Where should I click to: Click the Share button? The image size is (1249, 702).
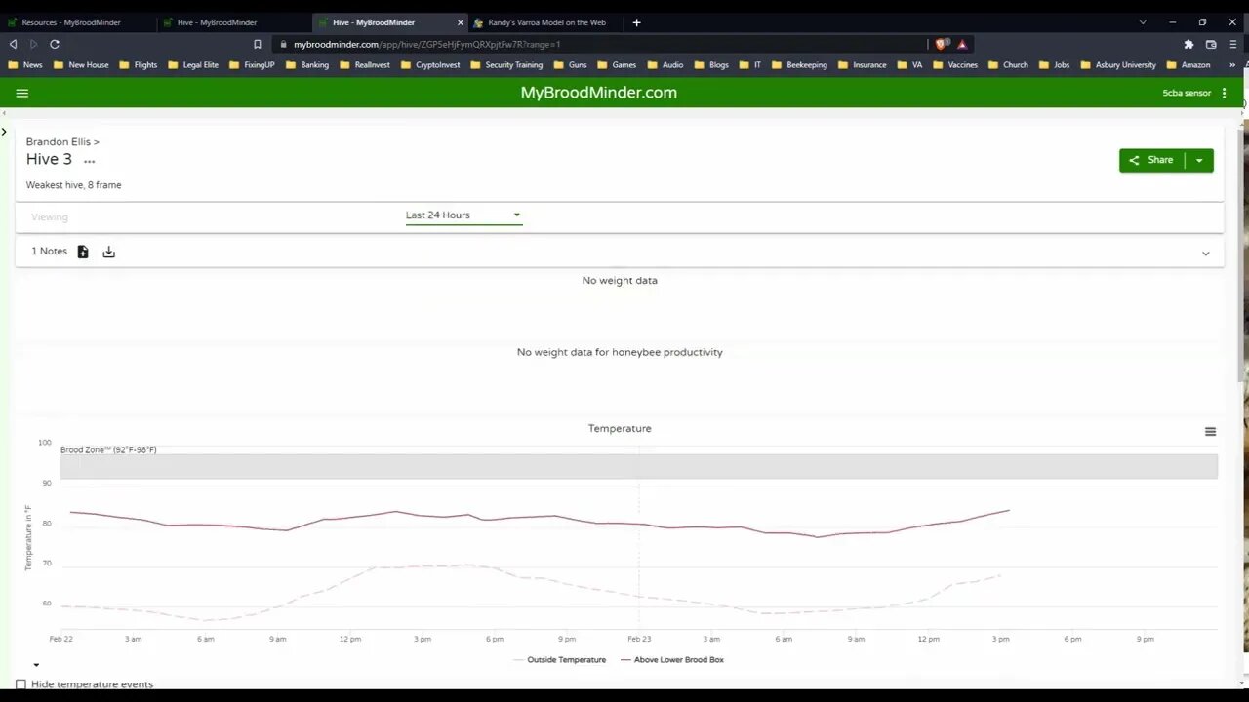[x=1152, y=160]
